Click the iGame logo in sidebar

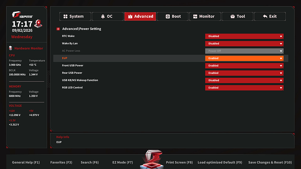[22, 15]
